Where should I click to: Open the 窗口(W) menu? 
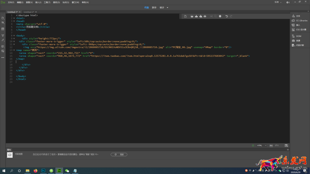[x=75, y=2]
